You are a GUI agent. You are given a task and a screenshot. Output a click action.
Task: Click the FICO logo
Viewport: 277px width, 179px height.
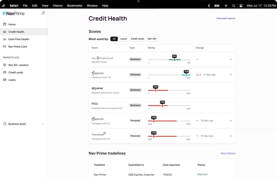(95, 104)
